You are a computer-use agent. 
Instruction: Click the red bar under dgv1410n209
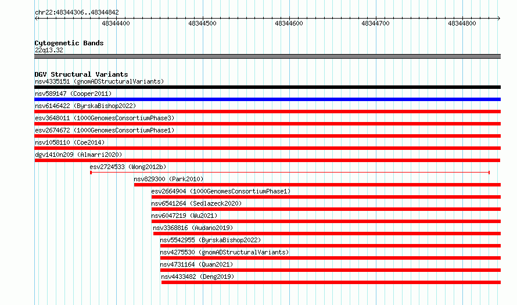[x=267, y=160]
